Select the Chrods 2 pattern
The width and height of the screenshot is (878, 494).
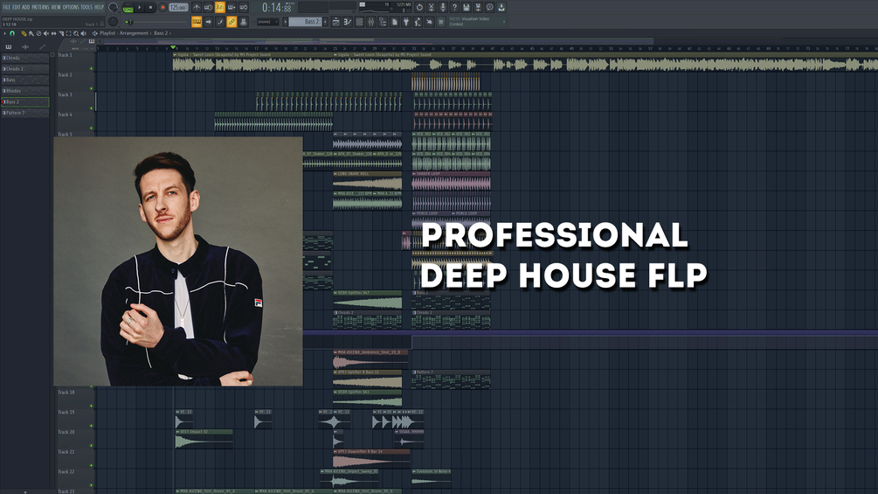coord(25,69)
